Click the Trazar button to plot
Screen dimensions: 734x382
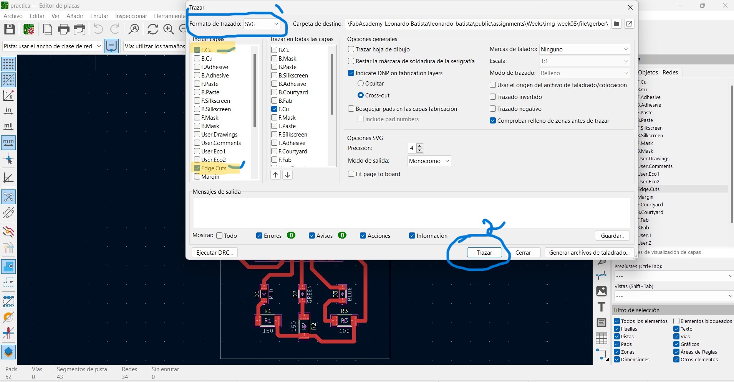click(x=484, y=252)
